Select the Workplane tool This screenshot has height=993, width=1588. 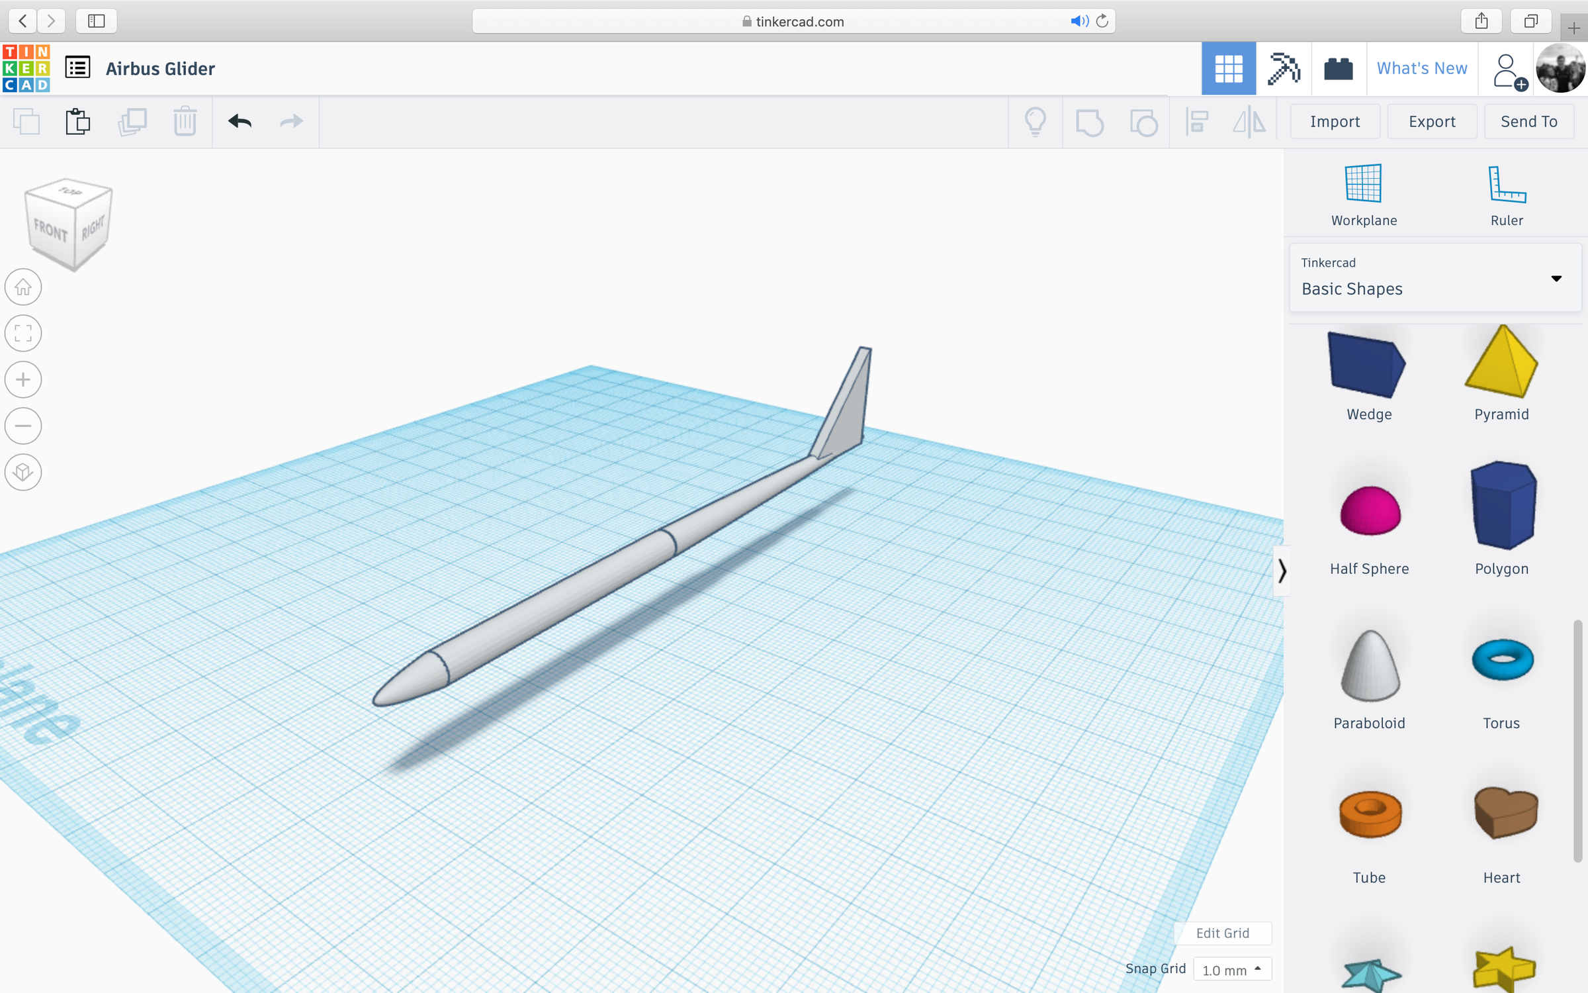(x=1364, y=193)
